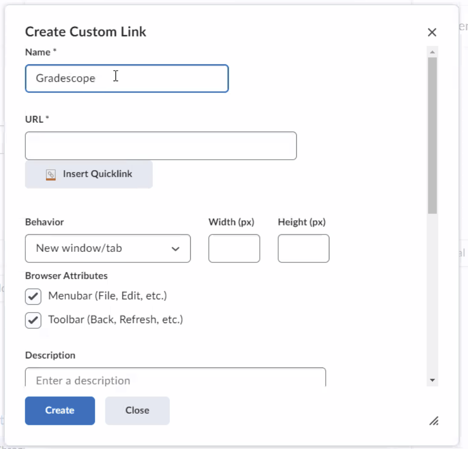Click the Browser Attributes heading text

(x=66, y=276)
